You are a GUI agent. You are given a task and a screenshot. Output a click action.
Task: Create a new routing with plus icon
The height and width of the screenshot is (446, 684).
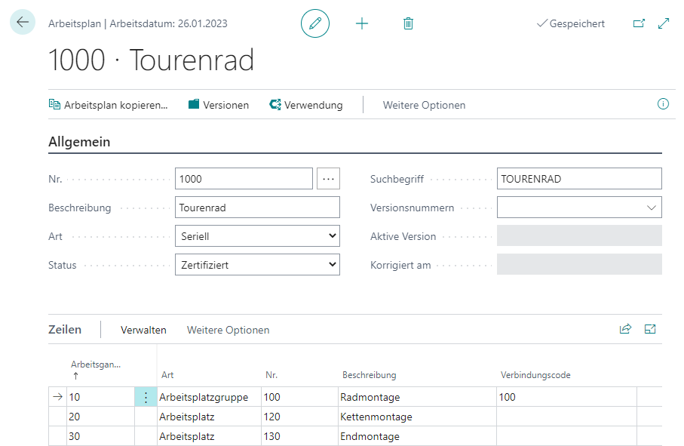tap(362, 23)
